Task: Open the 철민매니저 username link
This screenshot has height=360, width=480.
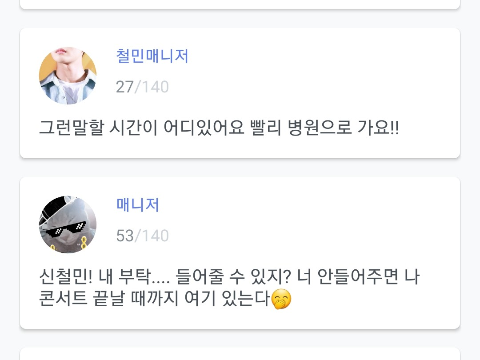Action: [x=152, y=56]
